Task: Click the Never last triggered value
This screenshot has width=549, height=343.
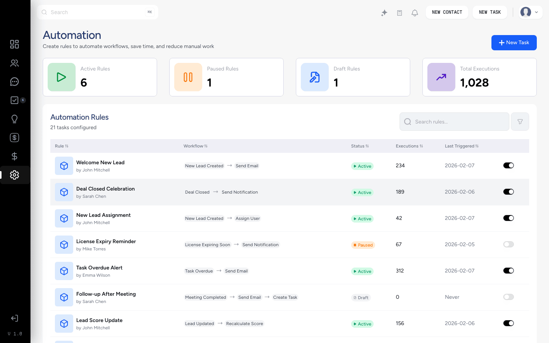Action: [x=452, y=297]
